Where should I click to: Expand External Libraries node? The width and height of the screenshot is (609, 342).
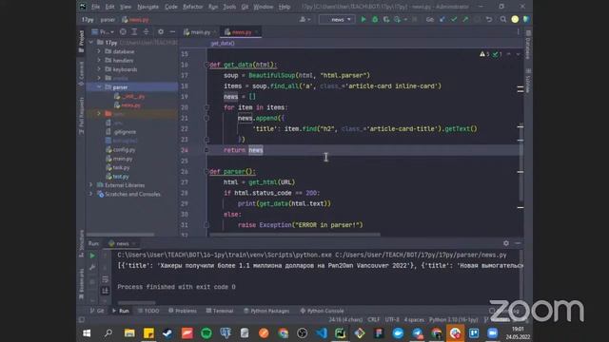[91, 185]
